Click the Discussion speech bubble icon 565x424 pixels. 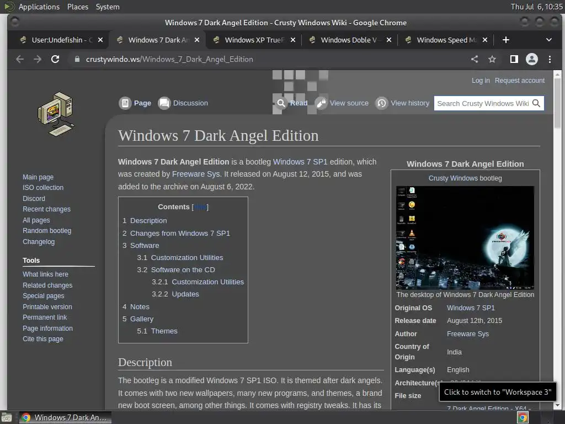tap(164, 103)
